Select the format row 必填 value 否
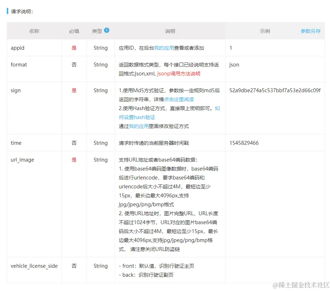Viewport: 332px width, 291px height. pyautogui.click(x=74, y=65)
